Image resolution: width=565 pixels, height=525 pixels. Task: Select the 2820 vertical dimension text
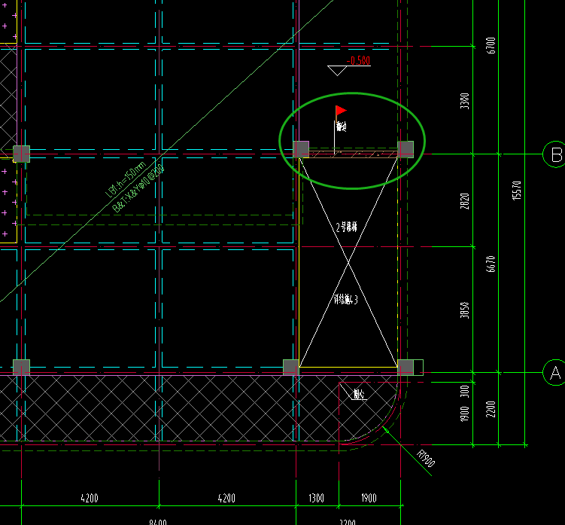click(465, 201)
